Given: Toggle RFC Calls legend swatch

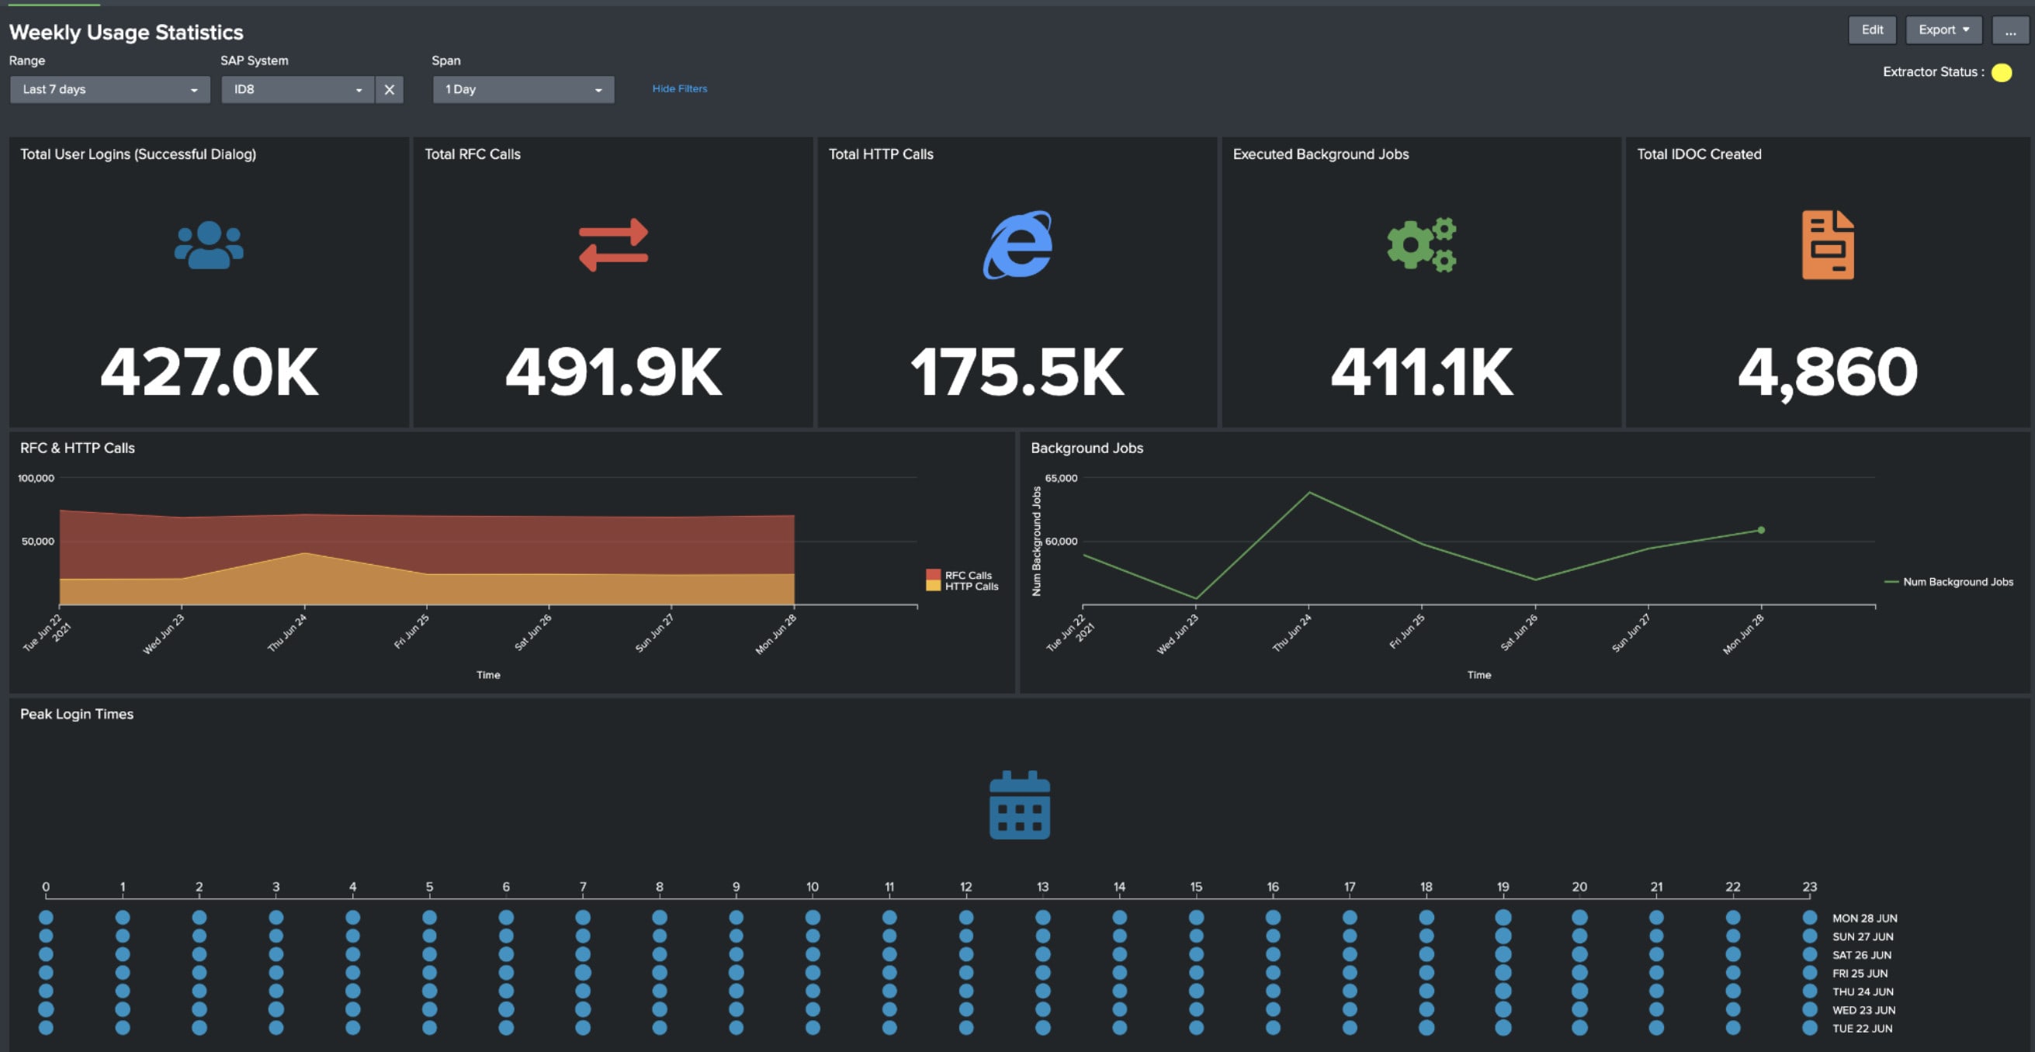Looking at the screenshot, I should 933,575.
